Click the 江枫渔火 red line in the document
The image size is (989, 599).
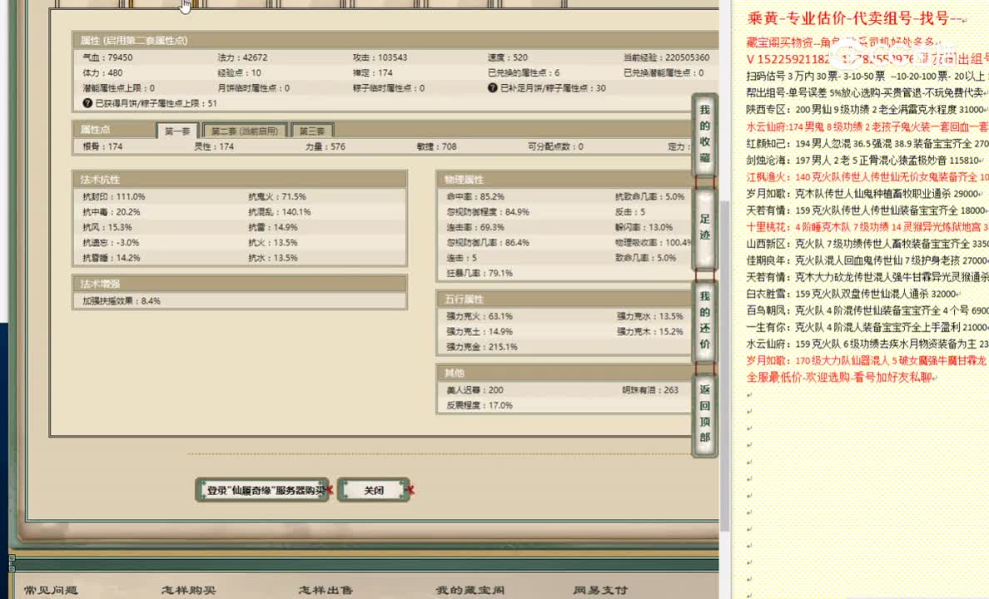click(867, 177)
